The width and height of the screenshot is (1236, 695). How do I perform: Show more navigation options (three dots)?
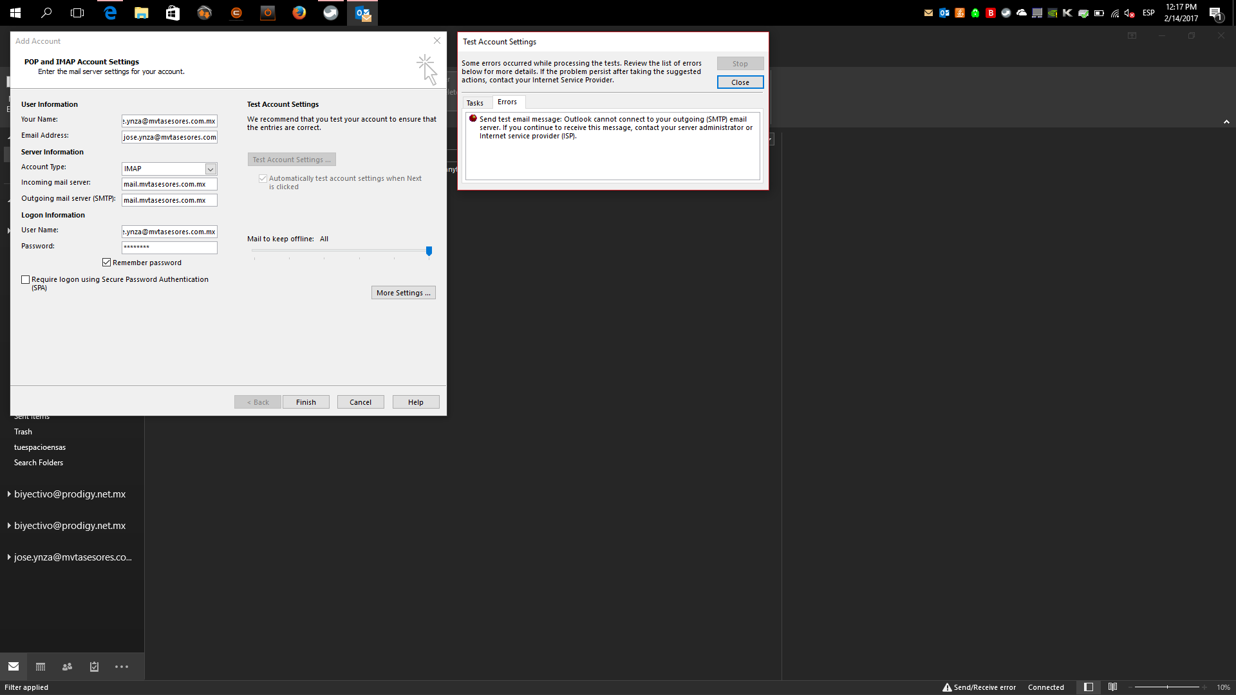pyautogui.click(x=122, y=667)
